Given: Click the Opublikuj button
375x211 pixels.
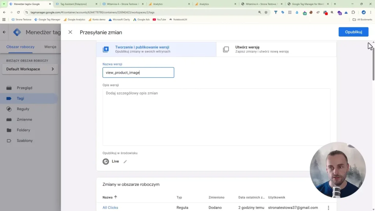Looking at the screenshot, I should pos(353,32).
